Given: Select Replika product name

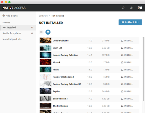Looking at the screenshot, I should click(56, 91).
